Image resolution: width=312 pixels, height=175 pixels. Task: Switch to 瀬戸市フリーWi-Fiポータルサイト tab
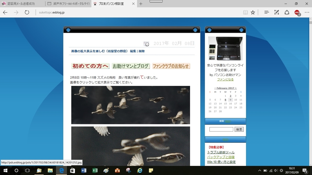coord(68,4)
